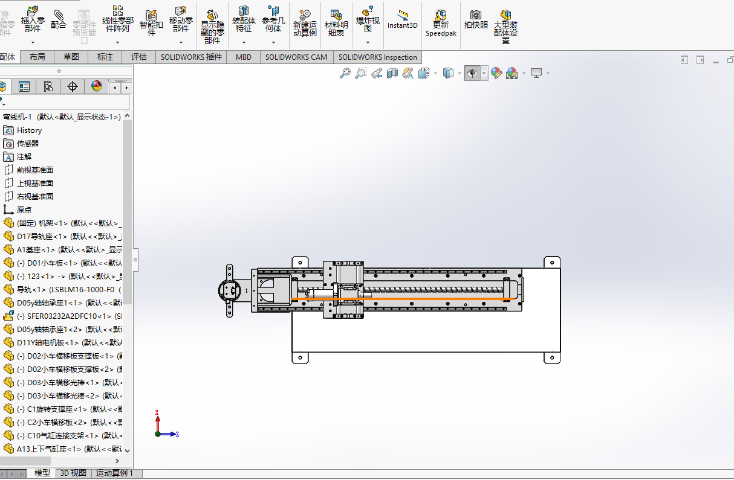Open dropdown arrow under 装配体特征
Image resolution: width=734 pixels, height=480 pixels.
pos(244,43)
